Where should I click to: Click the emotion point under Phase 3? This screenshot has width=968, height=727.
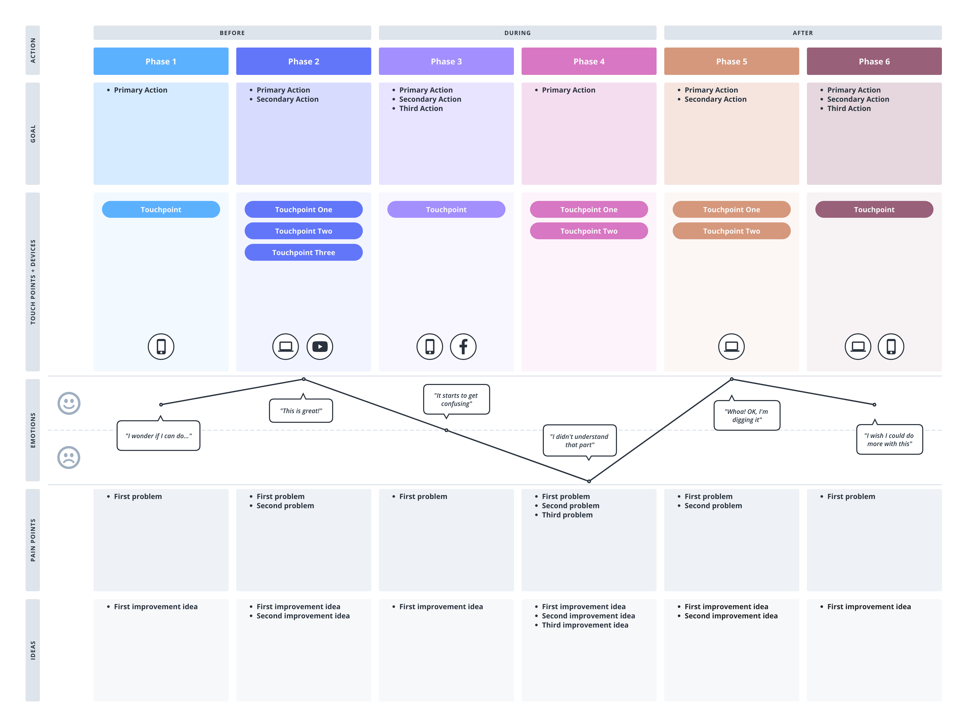tap(446, 430)
